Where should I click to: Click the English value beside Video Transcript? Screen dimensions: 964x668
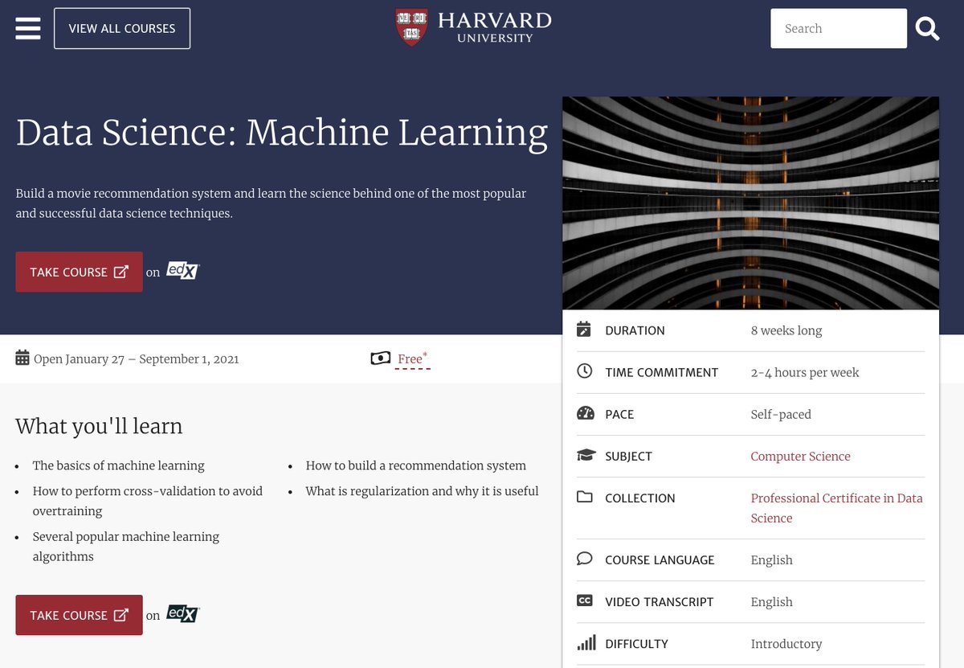point(771,601)
